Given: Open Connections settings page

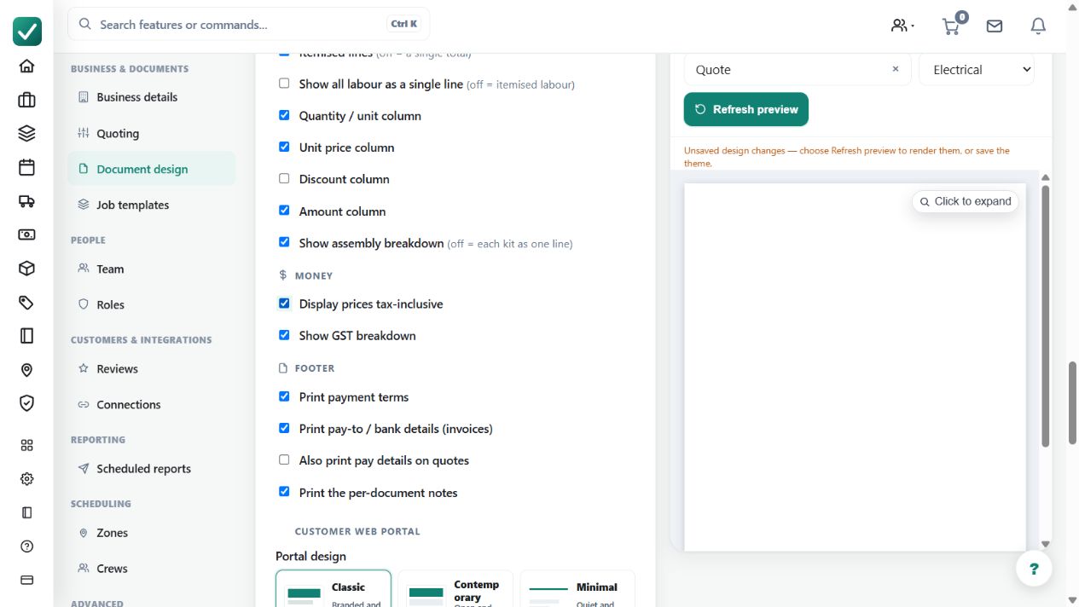Looking at the screenshot, I should coord(151,404).
